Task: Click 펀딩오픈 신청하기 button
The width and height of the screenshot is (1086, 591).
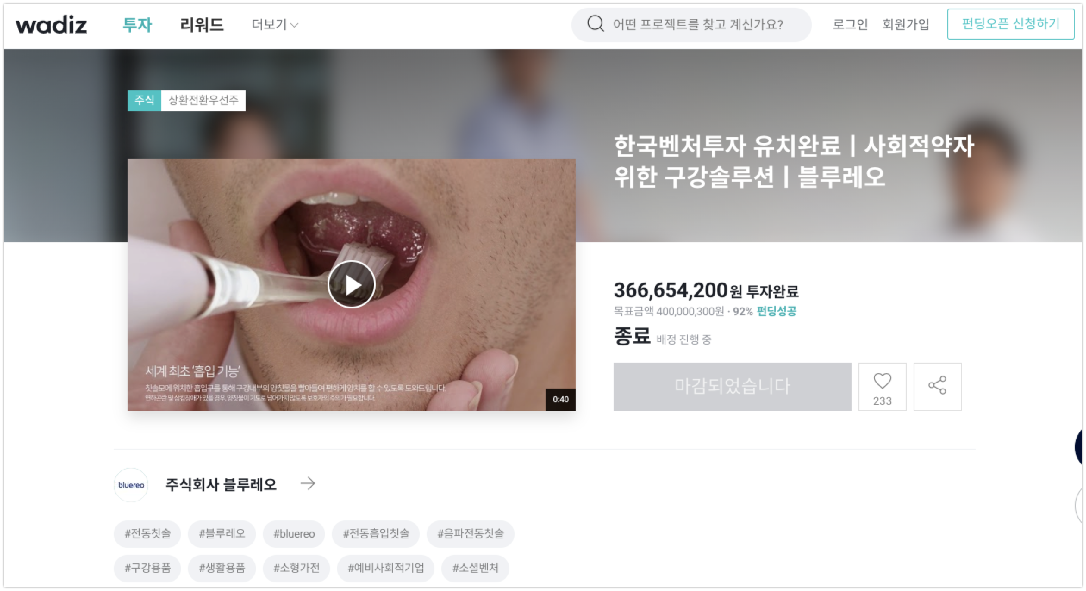Action: click(x=1011, y=24)
